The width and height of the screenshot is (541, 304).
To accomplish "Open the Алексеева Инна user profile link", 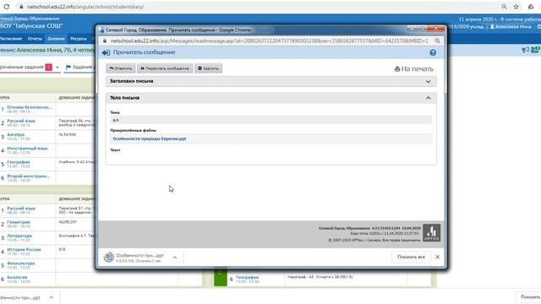I will [511, 26].
